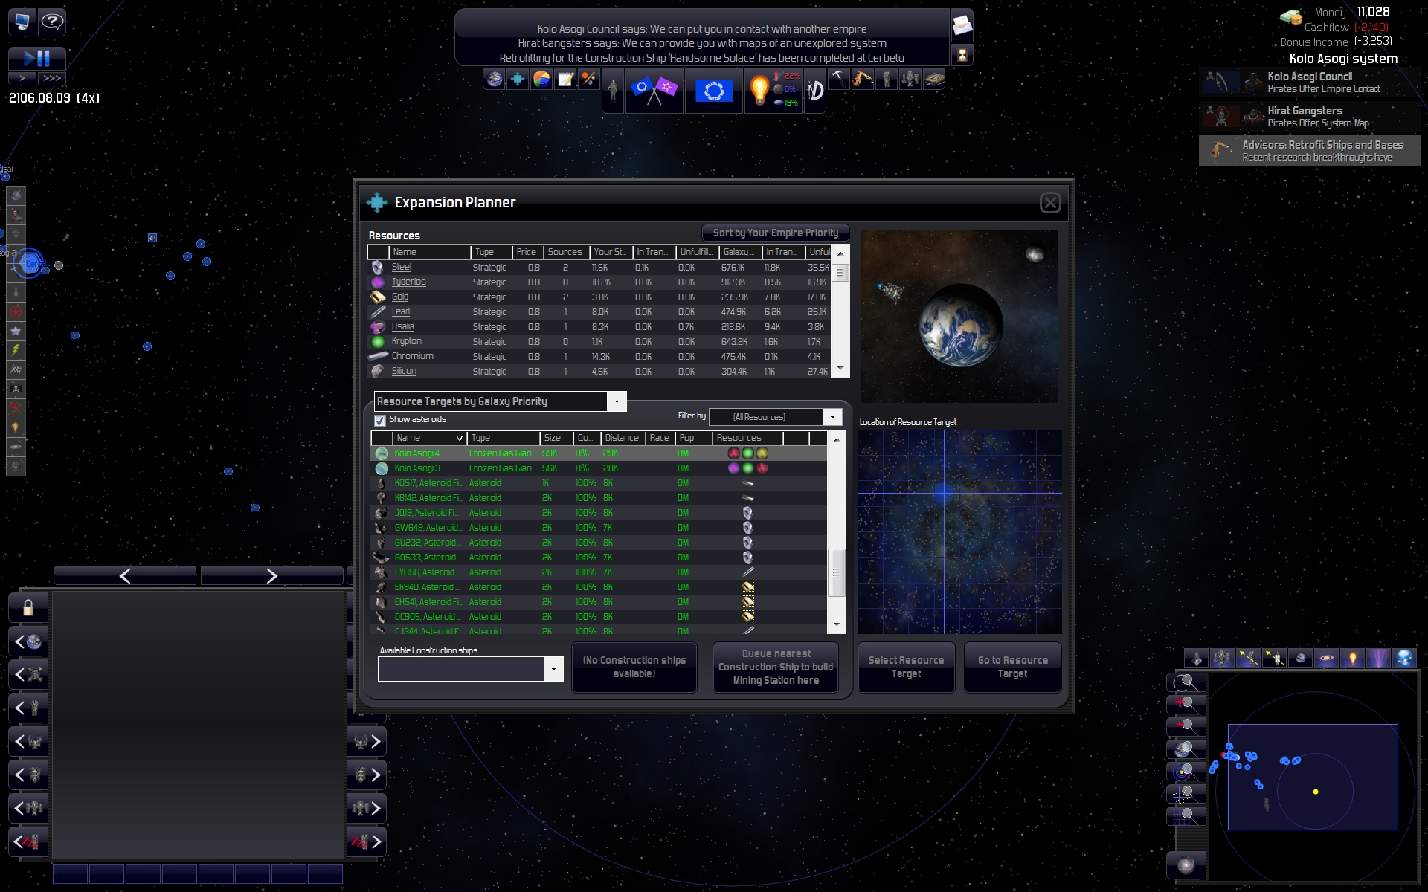
Task: Open the diplomacy crossed flags icon
Action: click(x=654, y=91)
